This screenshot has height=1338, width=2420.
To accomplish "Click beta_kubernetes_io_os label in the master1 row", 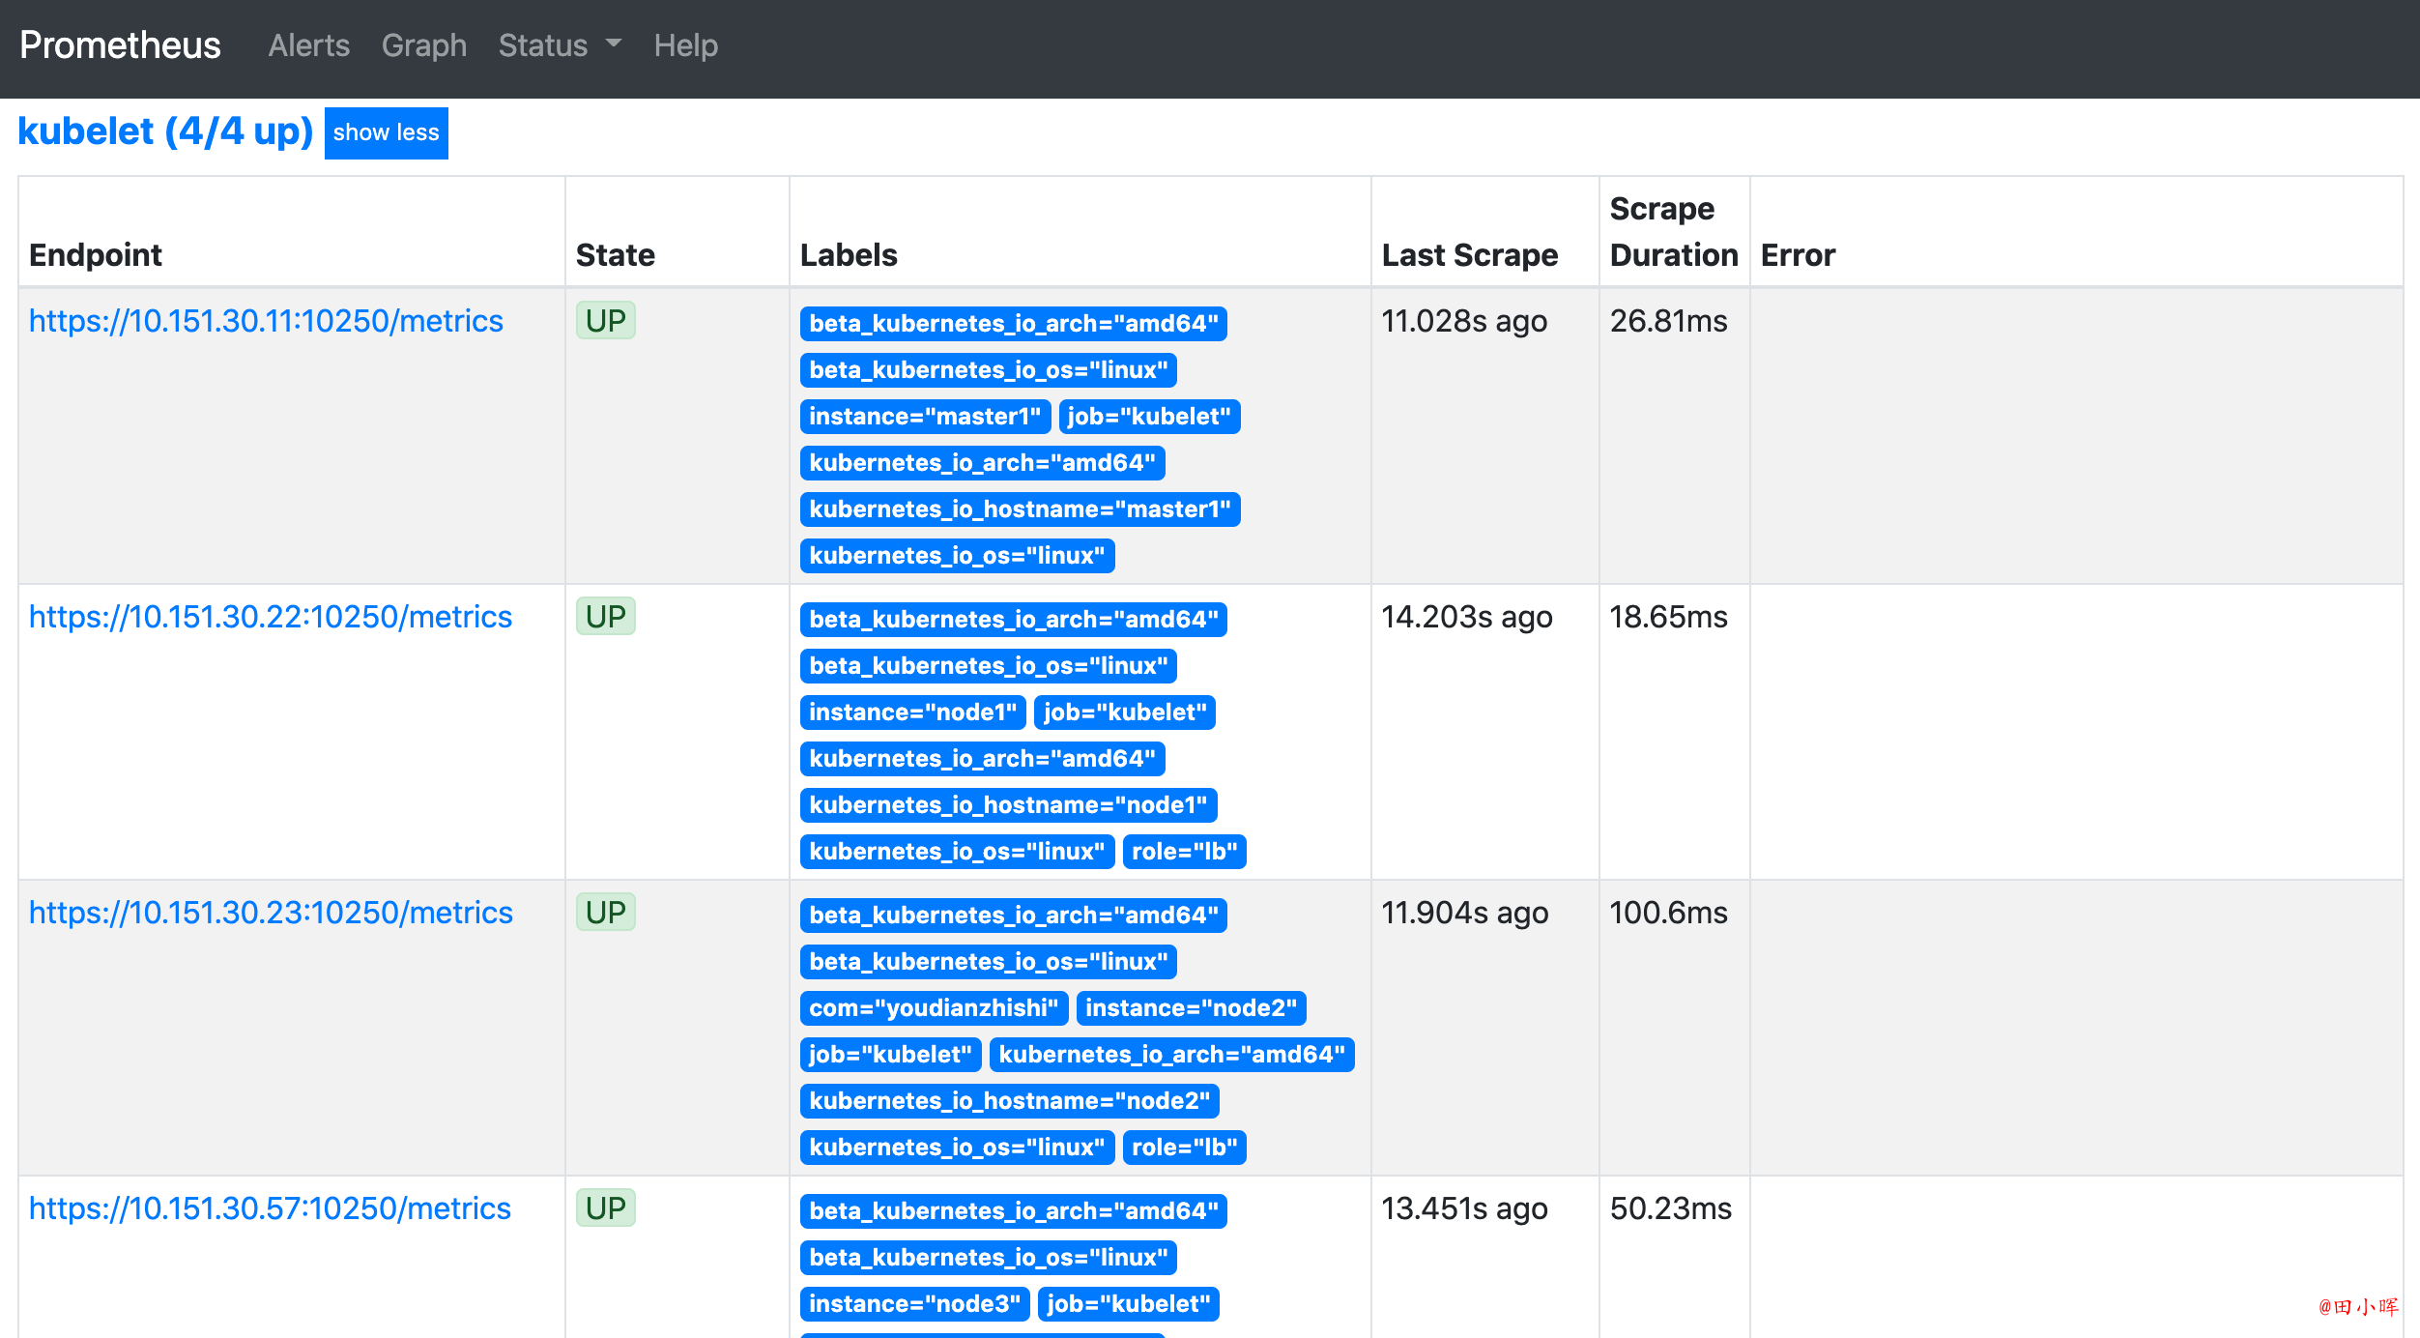I will click(x=989, y=370).
